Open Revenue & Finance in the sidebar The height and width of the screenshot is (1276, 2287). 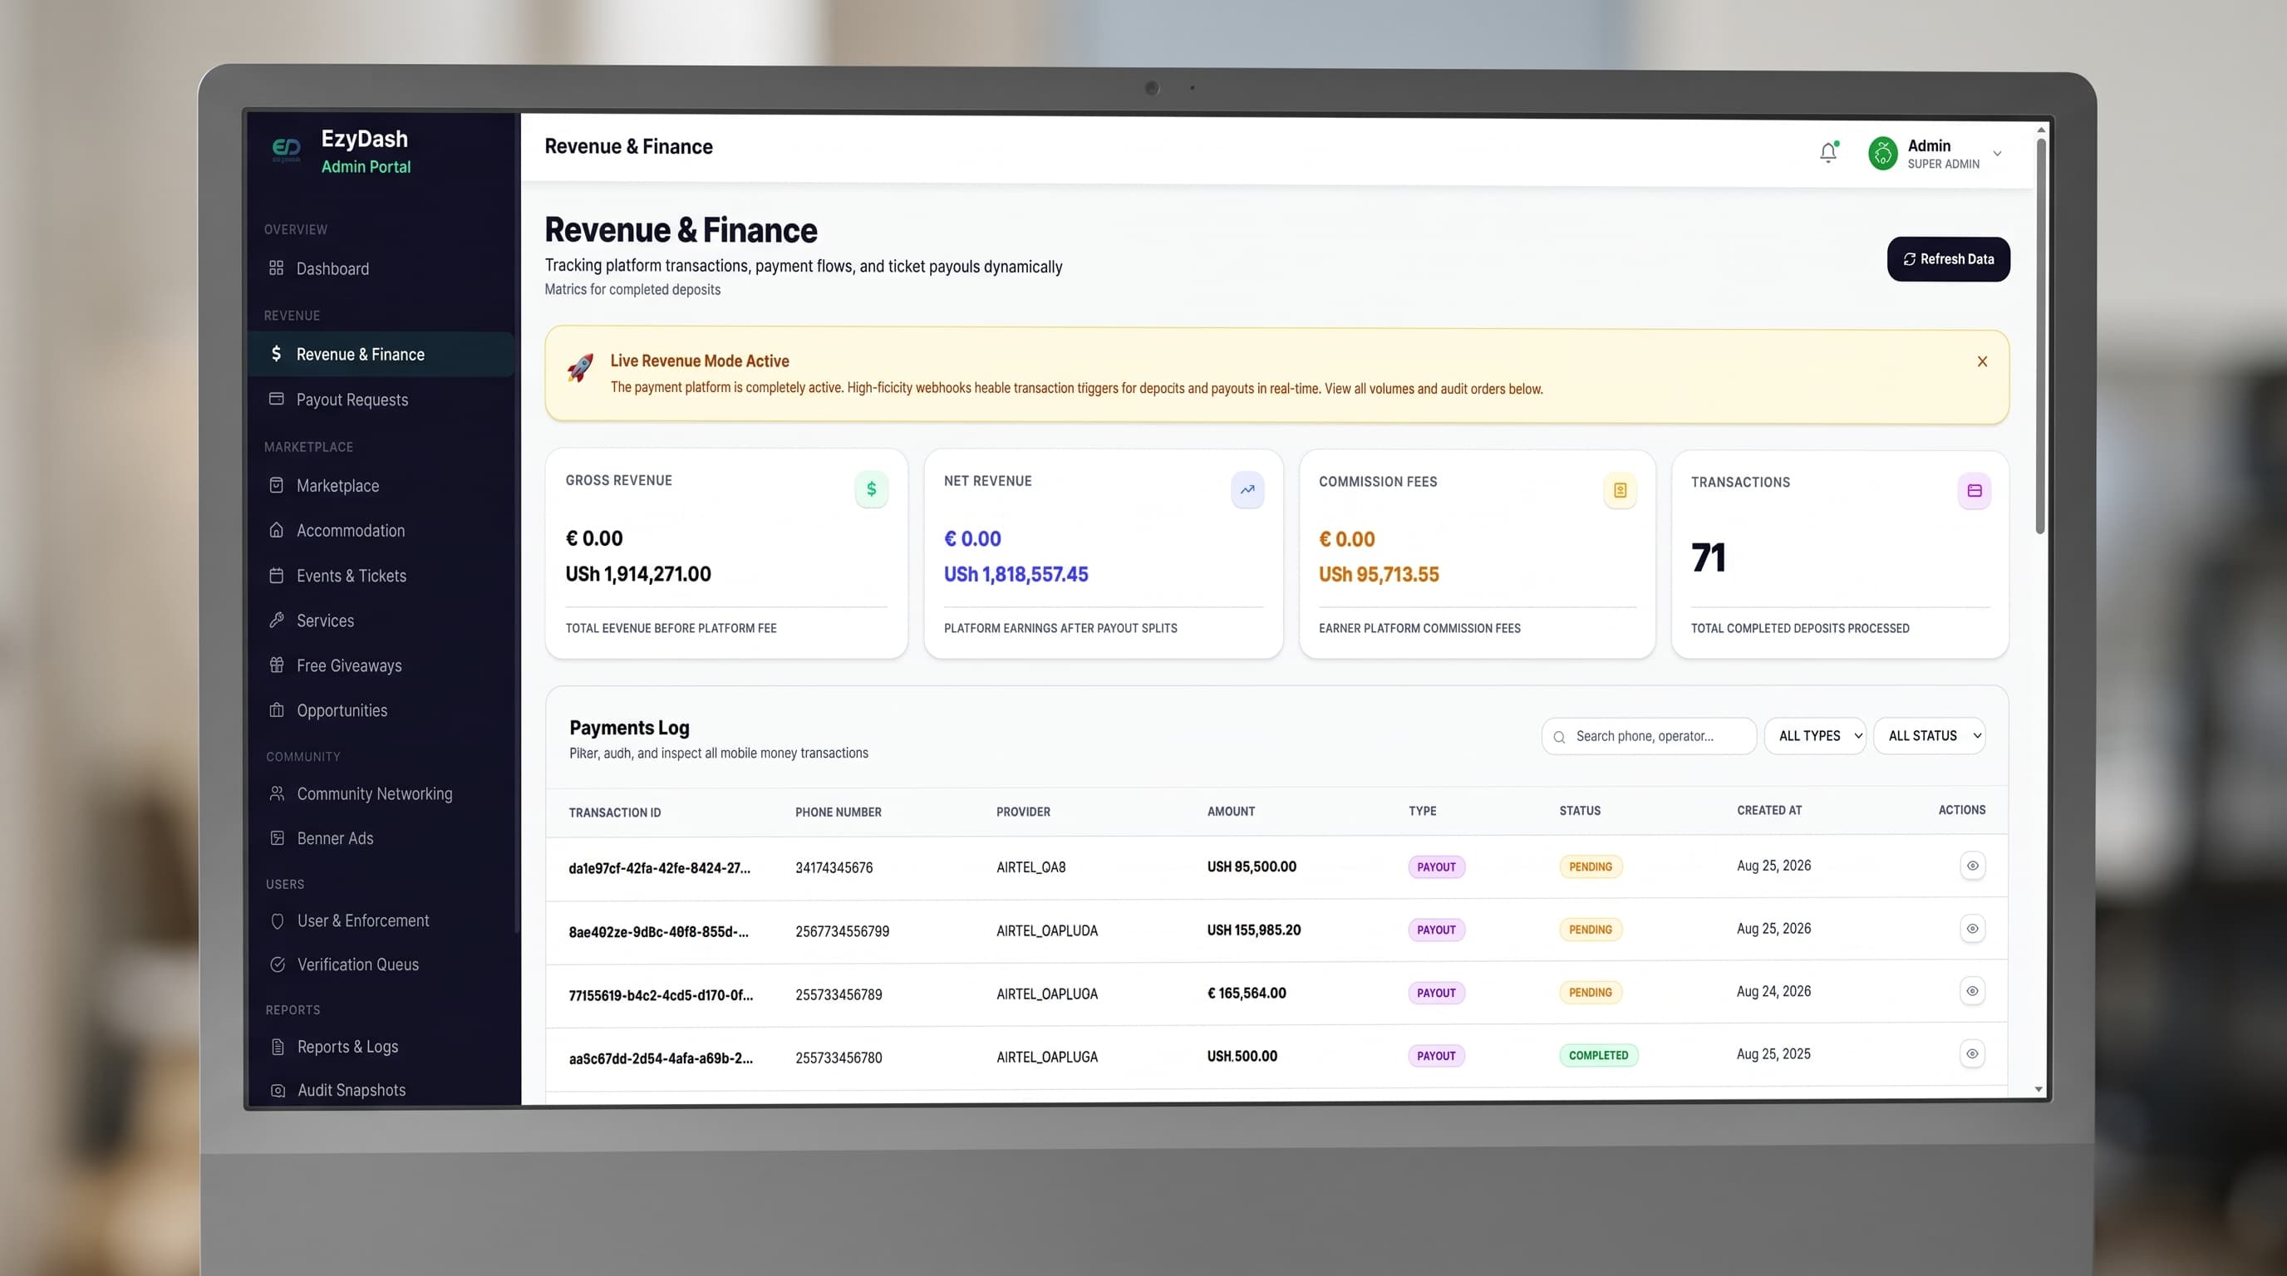[x=381, y=354]
